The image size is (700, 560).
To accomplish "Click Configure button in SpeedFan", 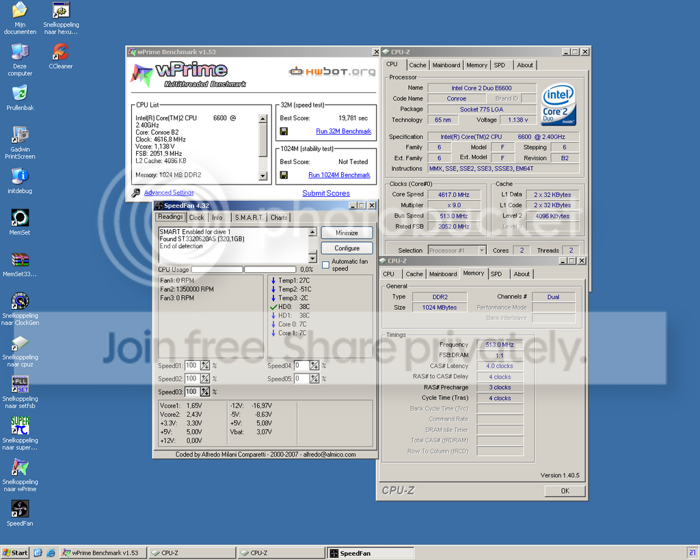I will point(347,248).
